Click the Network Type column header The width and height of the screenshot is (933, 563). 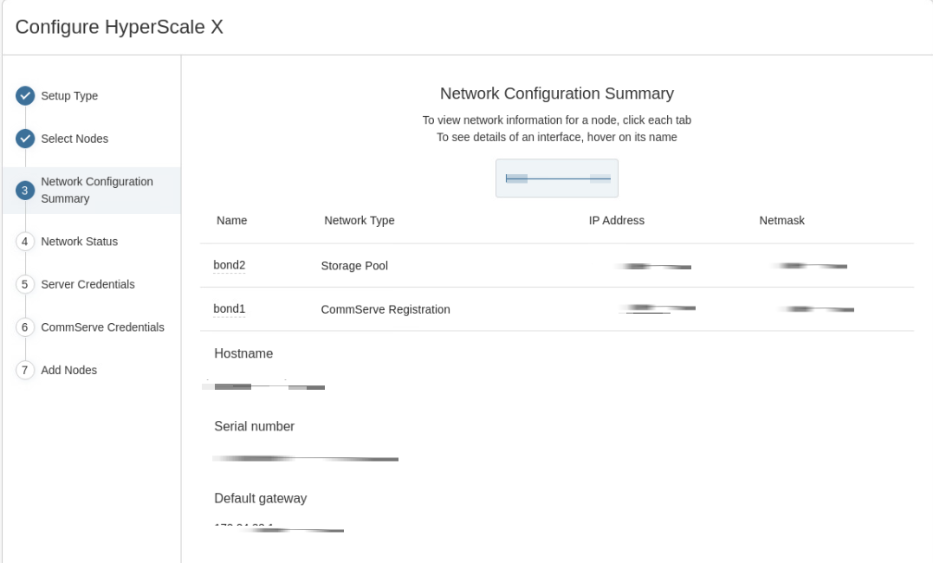coord(360,220)
